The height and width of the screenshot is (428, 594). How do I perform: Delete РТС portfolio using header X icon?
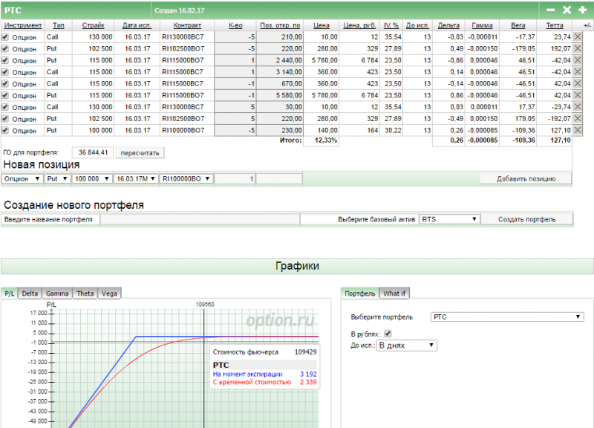click(567, 10)
